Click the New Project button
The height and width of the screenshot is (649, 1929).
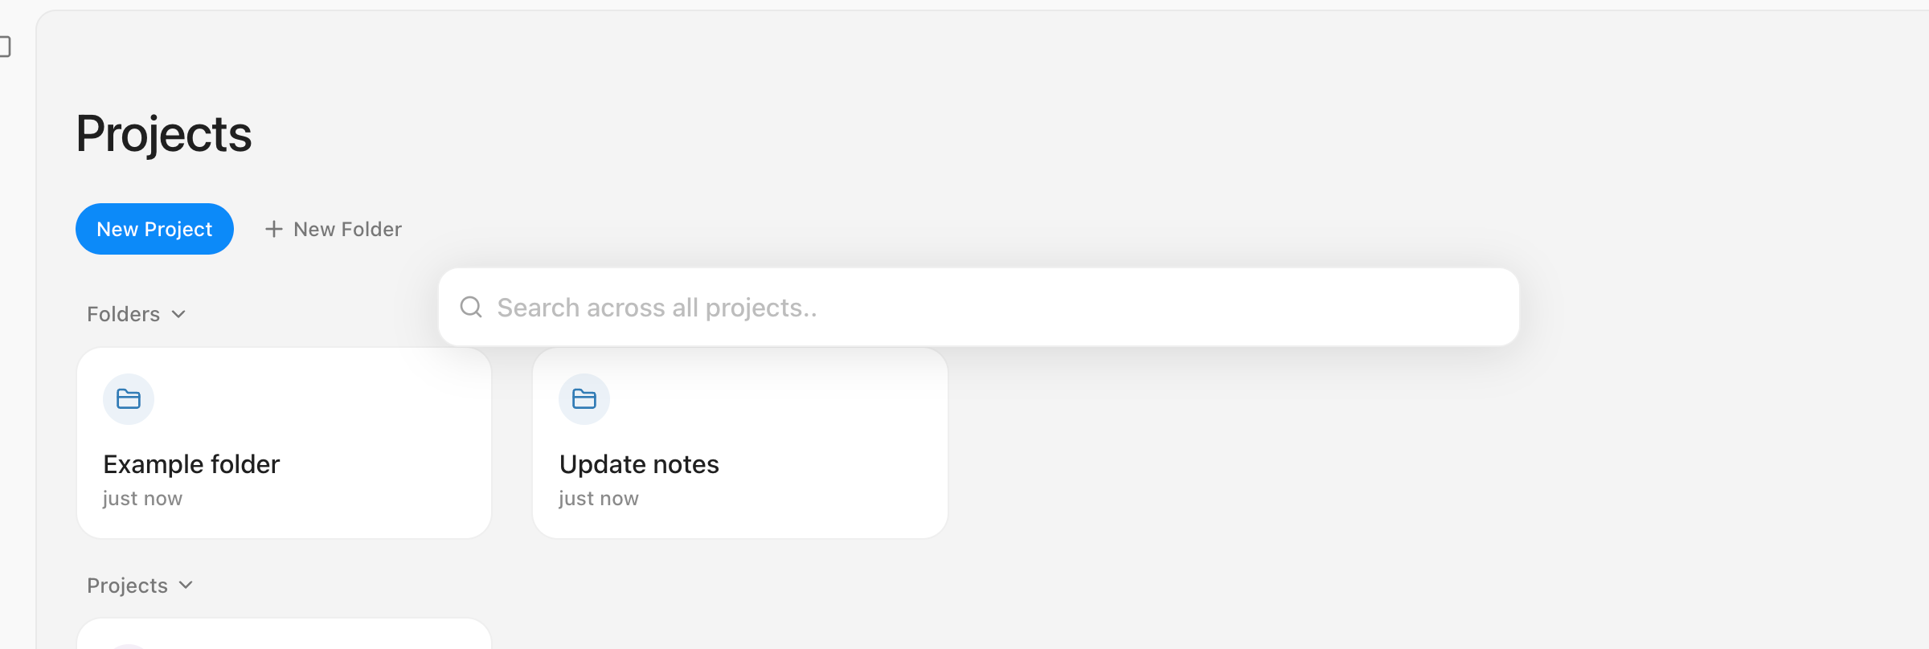(154, 229)
